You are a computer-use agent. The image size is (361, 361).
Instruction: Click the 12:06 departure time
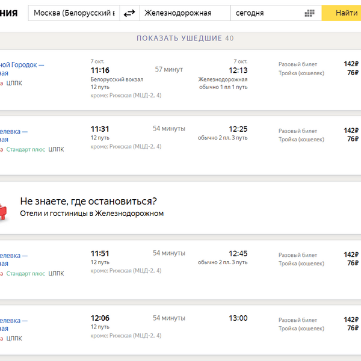pos(100,318)
